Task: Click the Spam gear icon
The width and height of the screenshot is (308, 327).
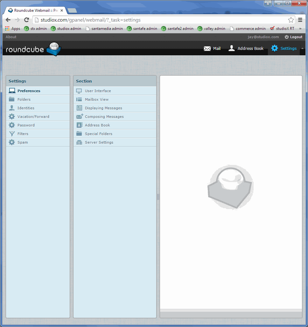Action: [x=12, y=142]
